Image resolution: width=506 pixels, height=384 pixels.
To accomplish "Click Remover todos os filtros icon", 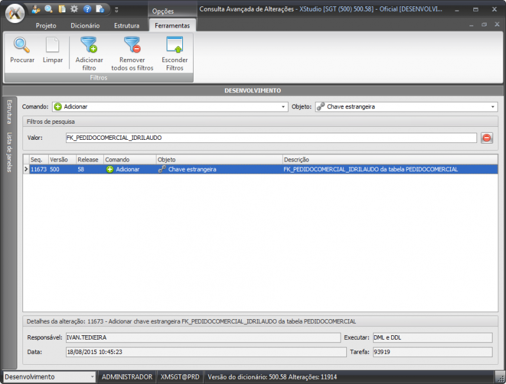I will (x=132, y=46).
